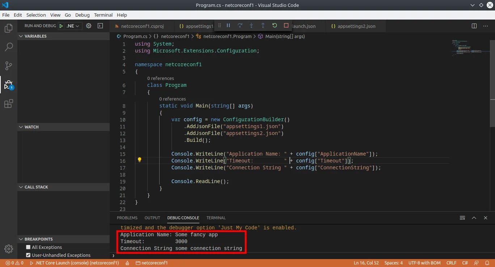Image resolution: width=495 pixels, height=267 pixels.
Task: Split the editor to the right
Action: pos(474,26)
